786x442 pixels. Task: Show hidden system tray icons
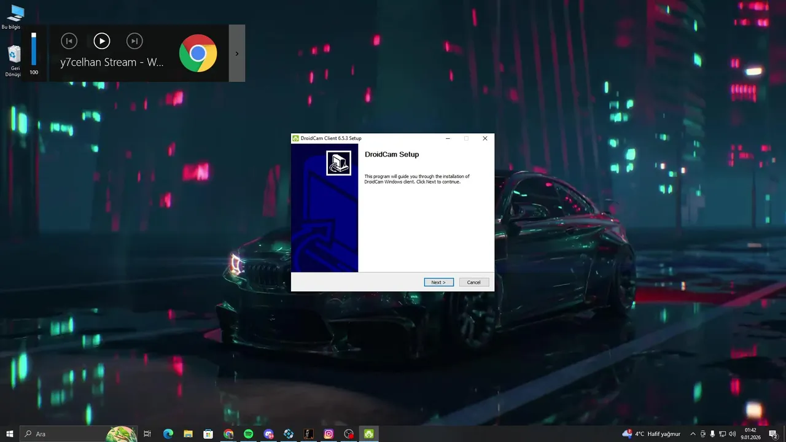pyautogui.click(x=693, y=434)
